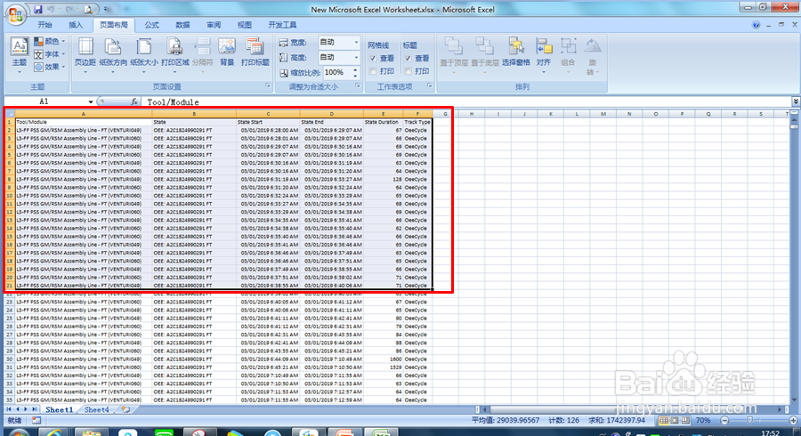Open the 主题 themes gallery
The width and height of the screenshot is (801, 436).
click(x=20, y=53)
